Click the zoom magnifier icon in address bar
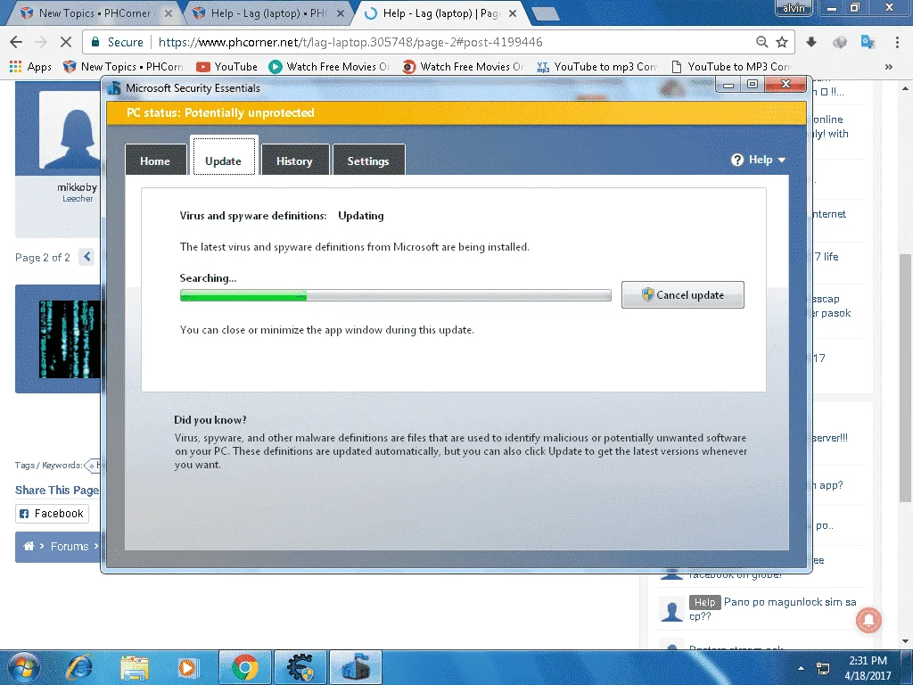This screenshot has width=913, height=685. (x=761, y=42)
